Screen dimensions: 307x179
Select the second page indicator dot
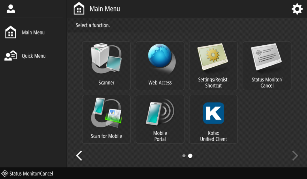click(190, 156)
